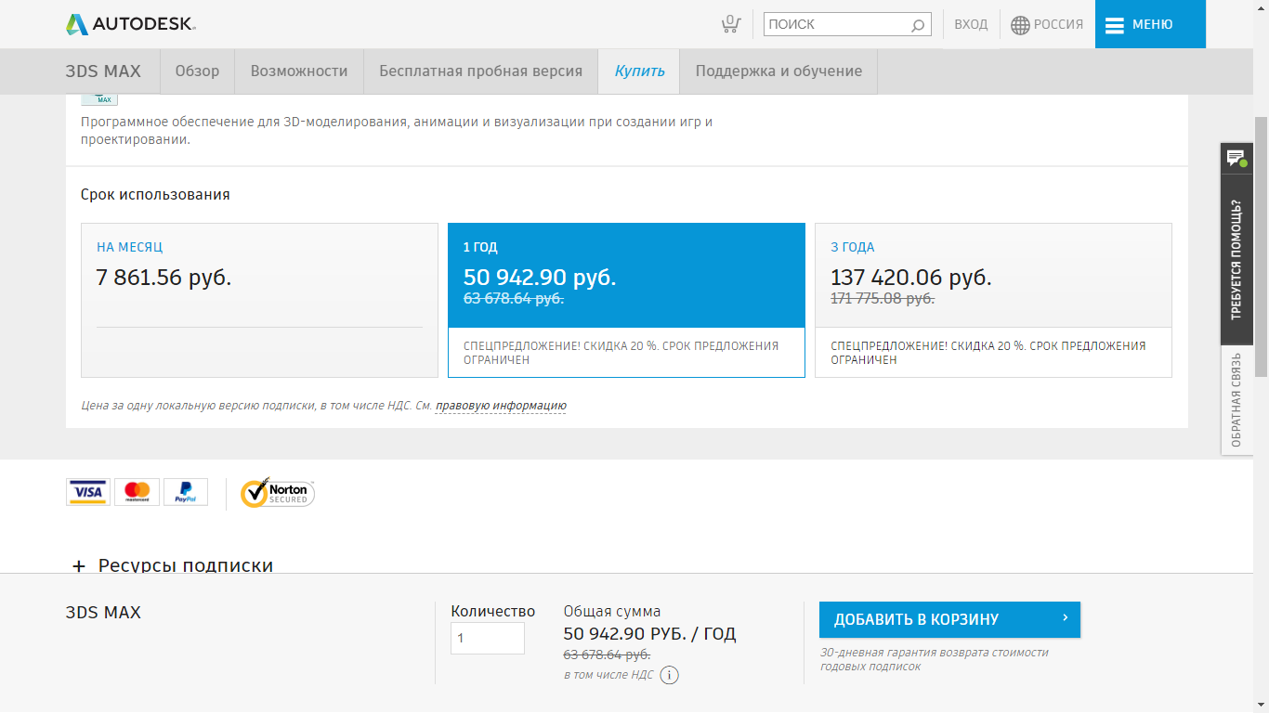
Task: Click the 137 420.06 руб. three-year price
Action: 911,277
